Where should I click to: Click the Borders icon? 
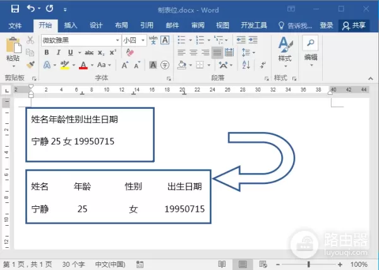point(200,65)
